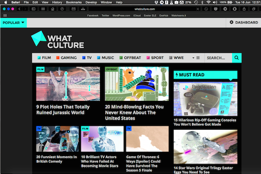Screen dimensions: 261x174
Task: Open the iCloud bookmark
Action: [137, 16]
